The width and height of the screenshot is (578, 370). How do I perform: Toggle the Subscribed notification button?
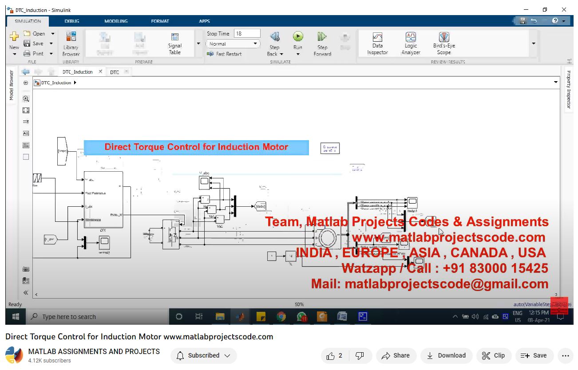pyautogui.click(x=204, y=355)
